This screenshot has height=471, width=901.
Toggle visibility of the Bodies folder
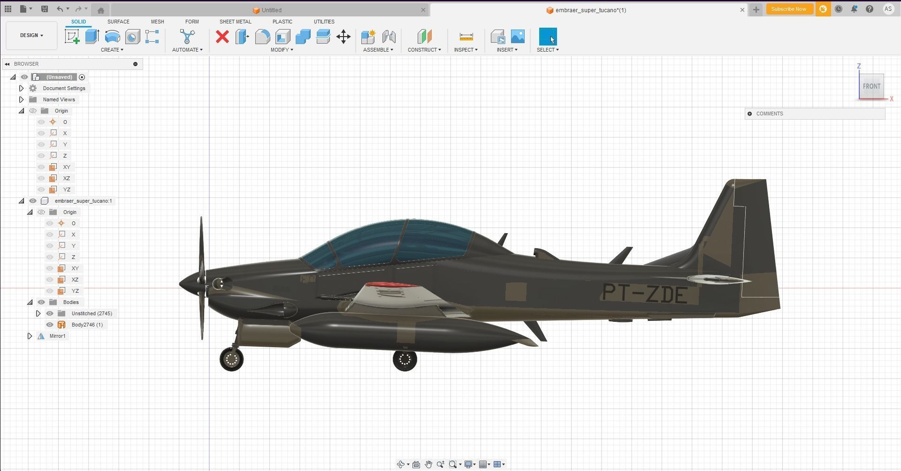tap(41, 302)
